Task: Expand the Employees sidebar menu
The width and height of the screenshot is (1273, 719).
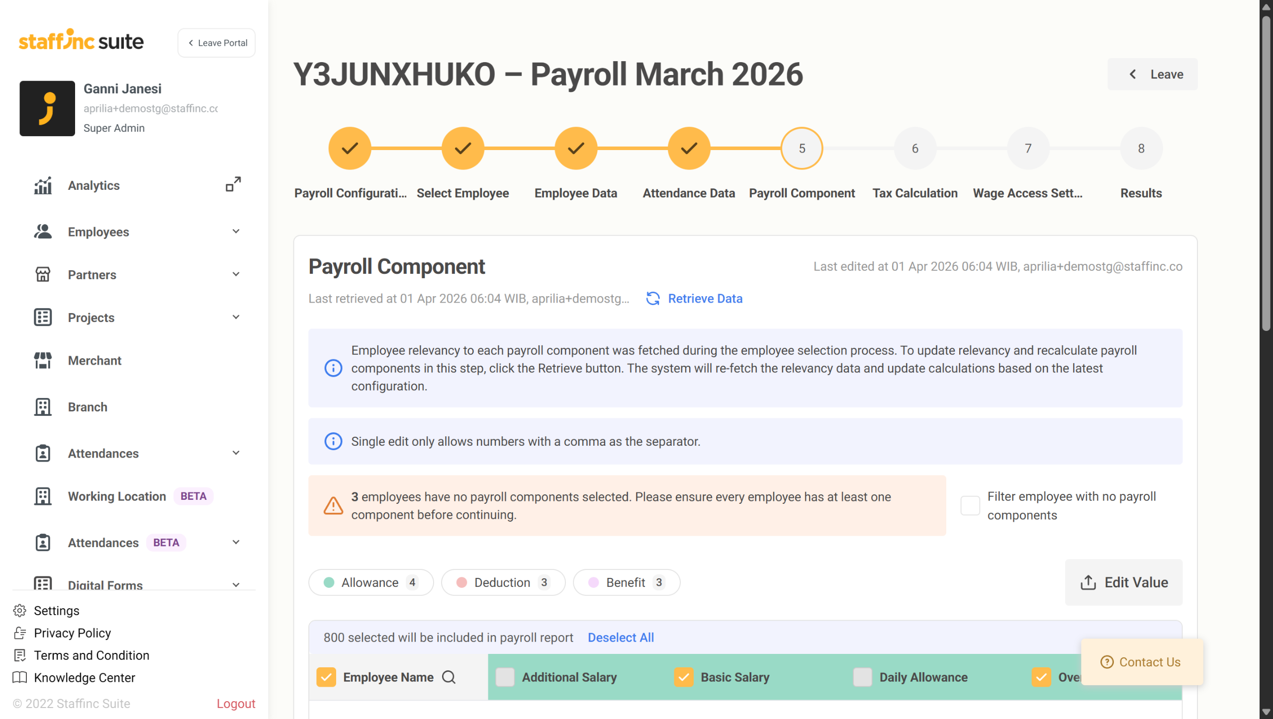Action: tap(236, 232)
